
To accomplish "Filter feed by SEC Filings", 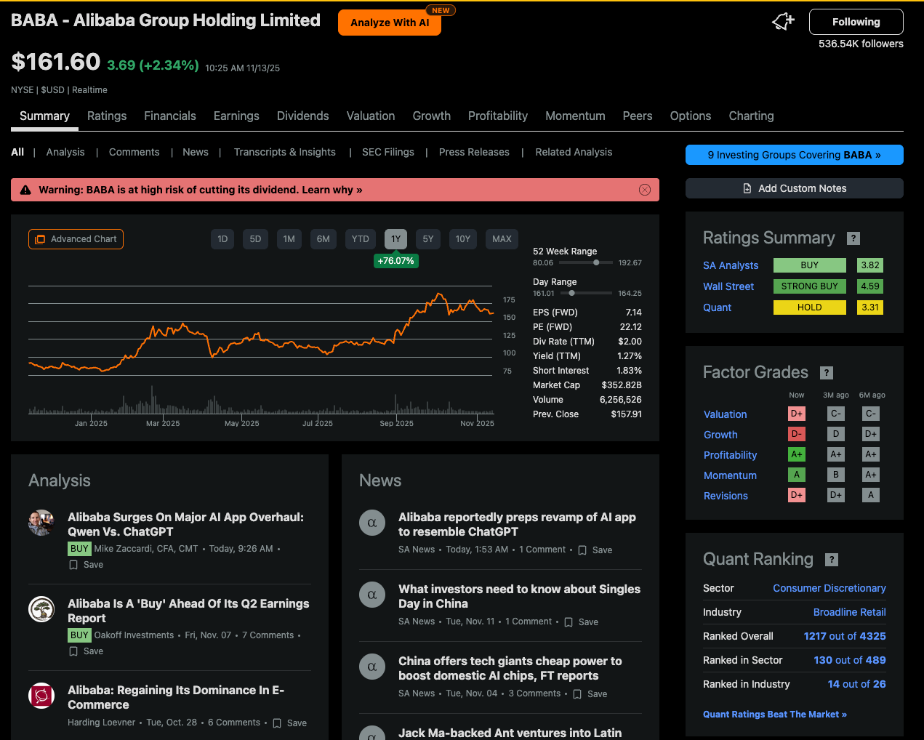I will (388, 153).
